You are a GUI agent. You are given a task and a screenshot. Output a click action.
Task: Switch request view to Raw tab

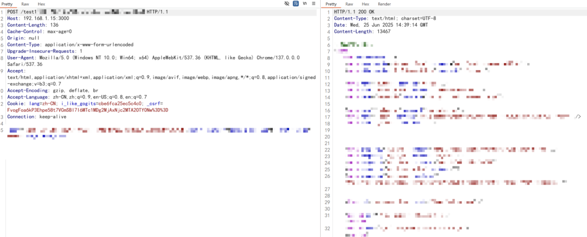pyautogui.click(x=25, y=4)
